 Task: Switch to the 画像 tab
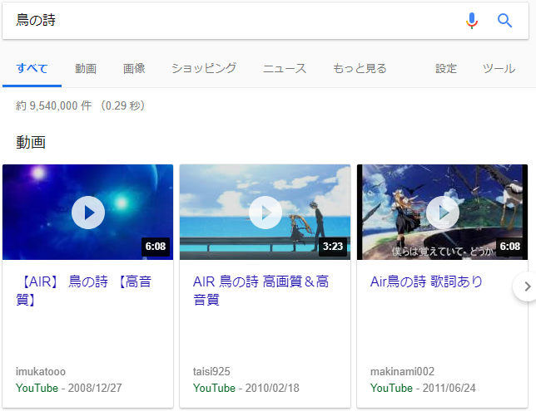click(x=134, y=69)
